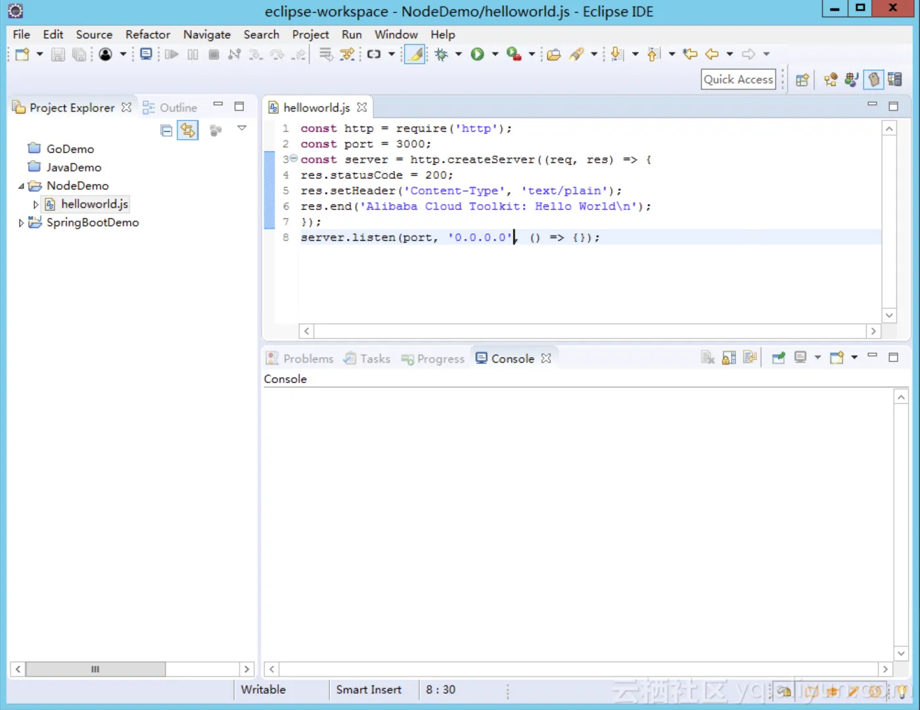Open the Back history dropdown arrow
920x710 pixels.
[729, 55]
